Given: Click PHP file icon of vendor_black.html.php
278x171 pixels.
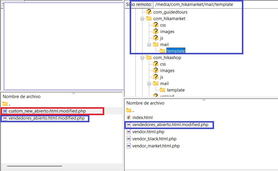Looking at the screenshot, I should [129, 139].
